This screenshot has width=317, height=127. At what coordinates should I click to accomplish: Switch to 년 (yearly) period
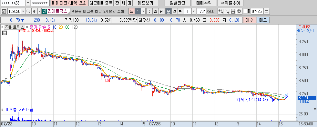pos(161,11)
